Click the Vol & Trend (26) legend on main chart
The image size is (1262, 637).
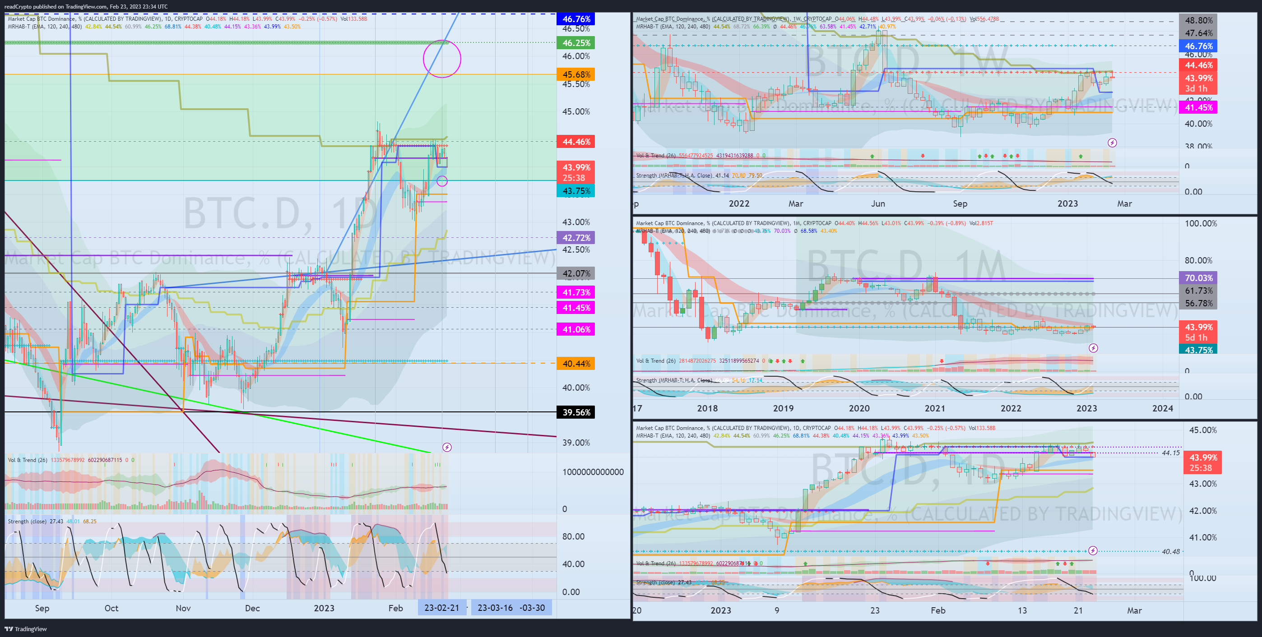point(28,460)
